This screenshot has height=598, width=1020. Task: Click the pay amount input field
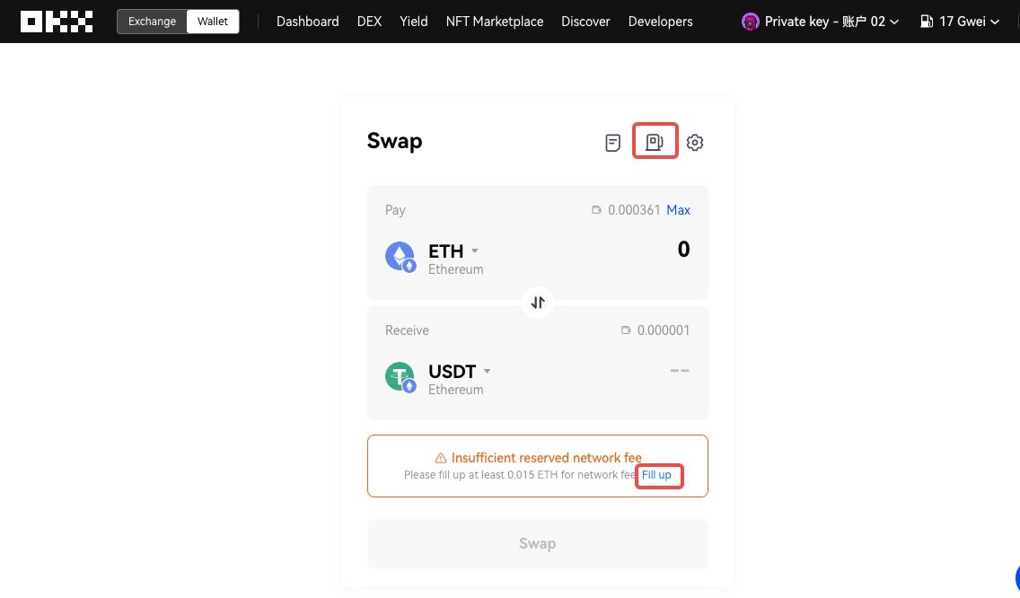pos(629,250)
